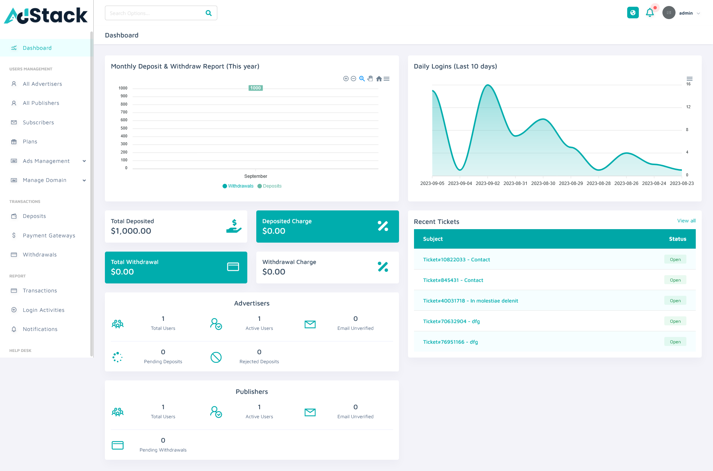Open Payment Gateways from the sidebar

[x=49, y=235]
